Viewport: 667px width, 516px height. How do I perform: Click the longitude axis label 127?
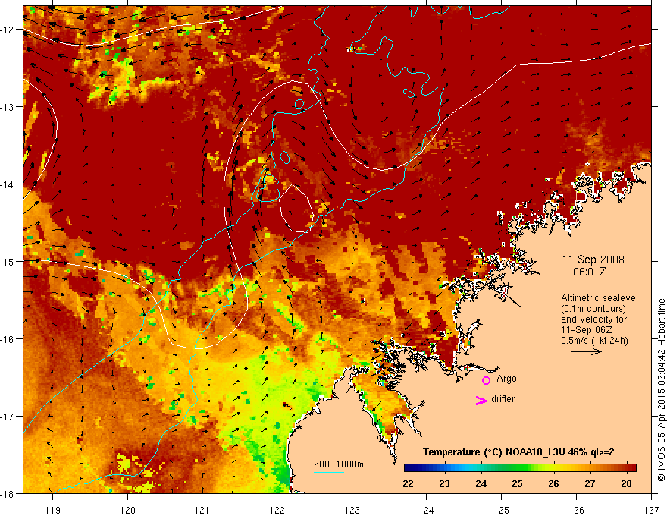(x=651, y=510)
